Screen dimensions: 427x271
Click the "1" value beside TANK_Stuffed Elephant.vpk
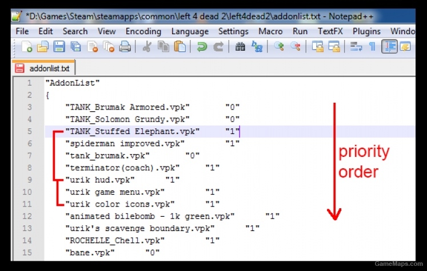pos(232,132)
